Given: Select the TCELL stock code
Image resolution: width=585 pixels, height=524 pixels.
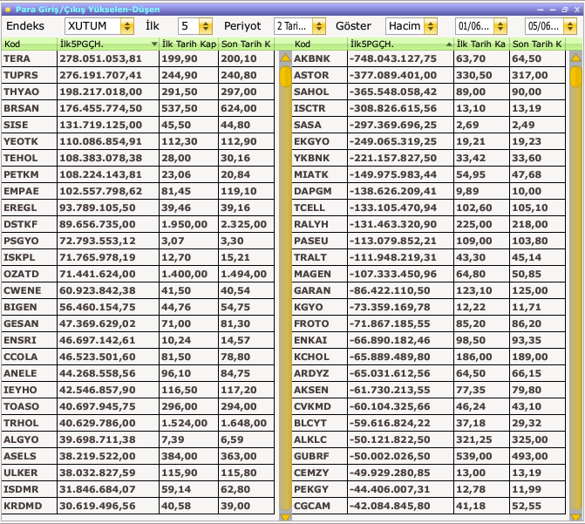Looking at the screenshot, I should pyautogui.click(x=310, y=208).
